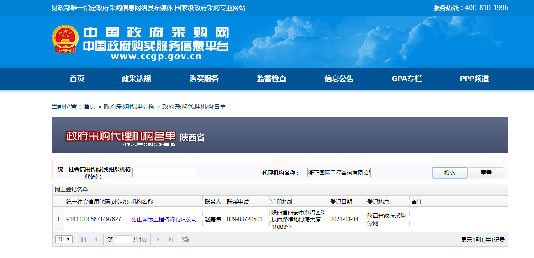Click the 政府采购代理机构名单 banner title
Viewport: 534px width, 258px height.
click(121, 136)
